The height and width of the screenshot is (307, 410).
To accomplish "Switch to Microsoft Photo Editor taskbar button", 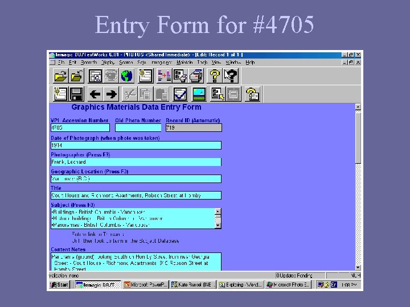I will (288, 285).
